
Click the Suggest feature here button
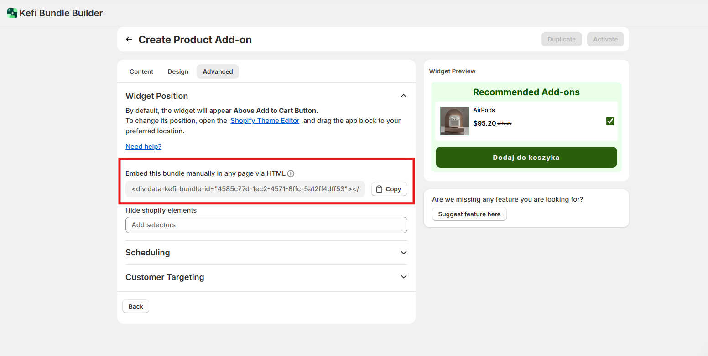coord(469,214)
